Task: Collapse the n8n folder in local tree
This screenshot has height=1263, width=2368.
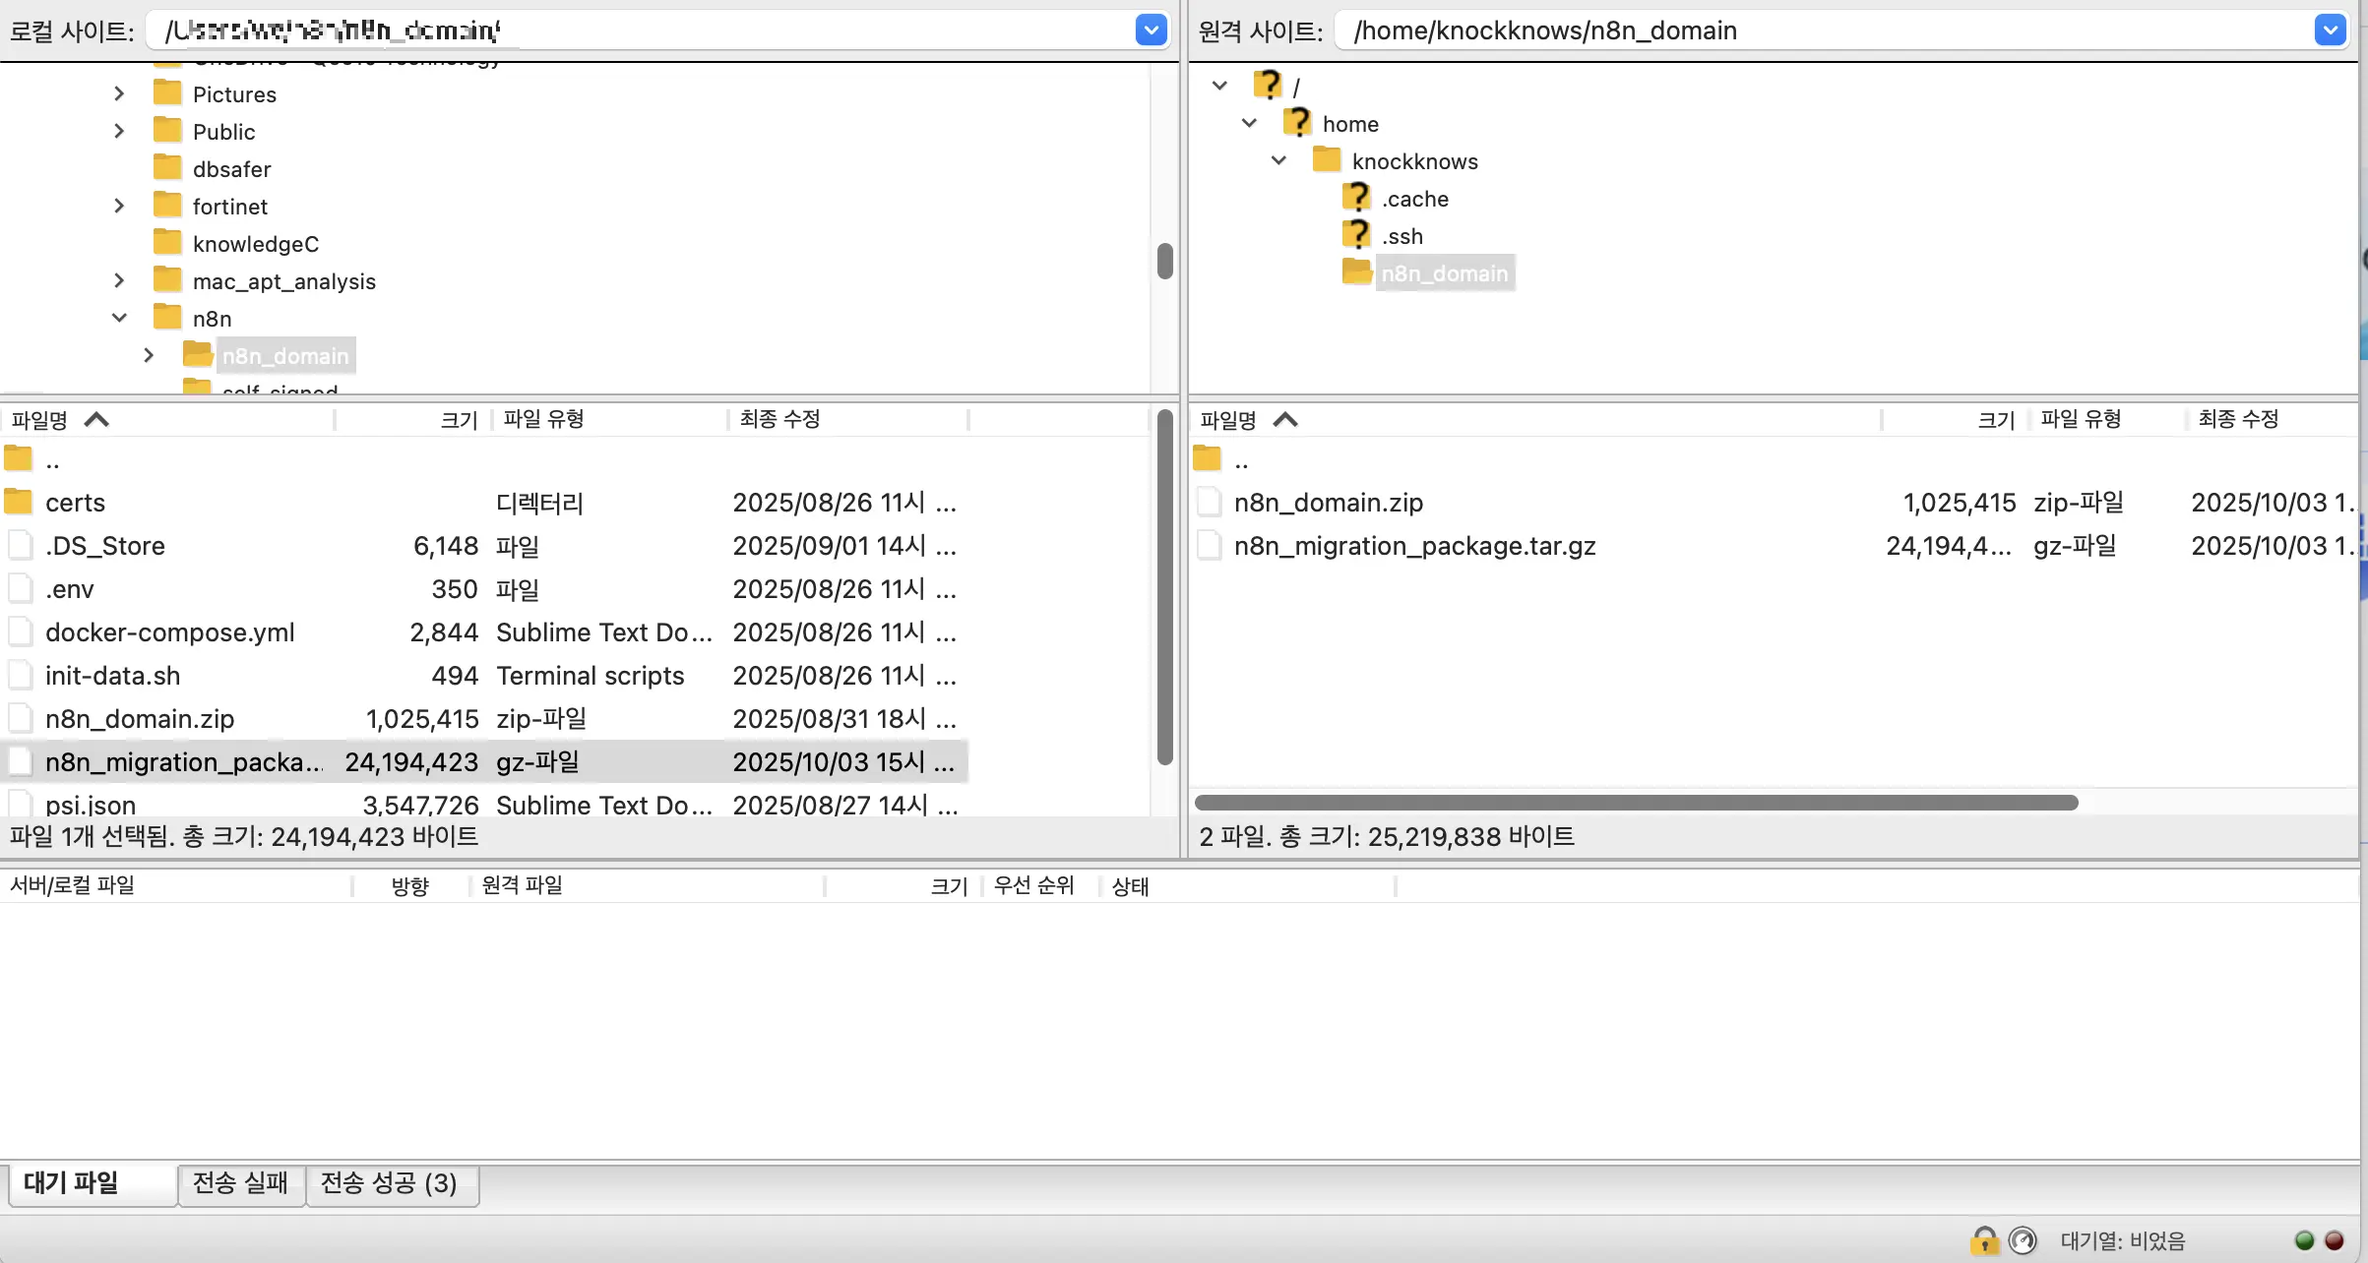Action: [119, 318]
